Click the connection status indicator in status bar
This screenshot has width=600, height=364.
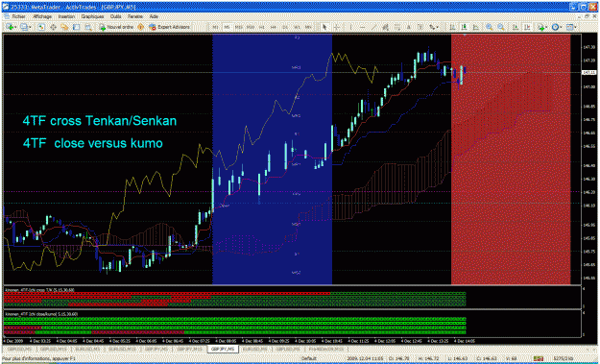(x=539, y=358)
